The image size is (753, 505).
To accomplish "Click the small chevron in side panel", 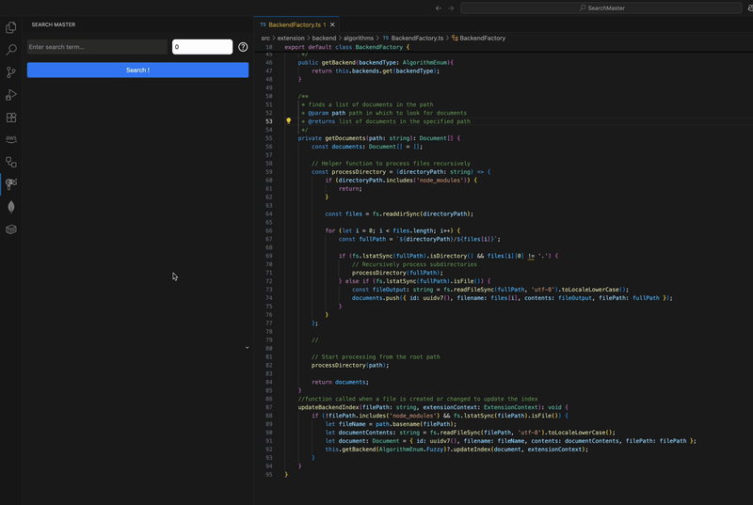I will 247,348.
